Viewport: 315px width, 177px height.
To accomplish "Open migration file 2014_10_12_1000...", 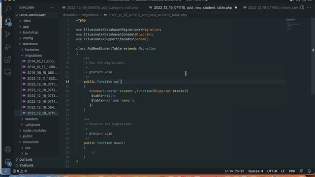I will click(x=42, y=67).
